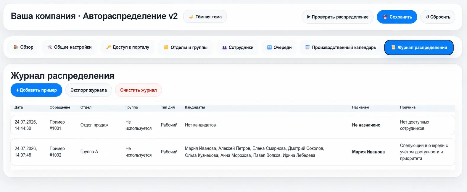
Task: Click Добавить пример button
Action: (x=36, y=90)
